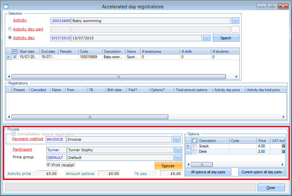Image resolution: width=292 pixels, height=196 pixels.
Task: Tick the Drink option checkbox
Action: (194, 152)
